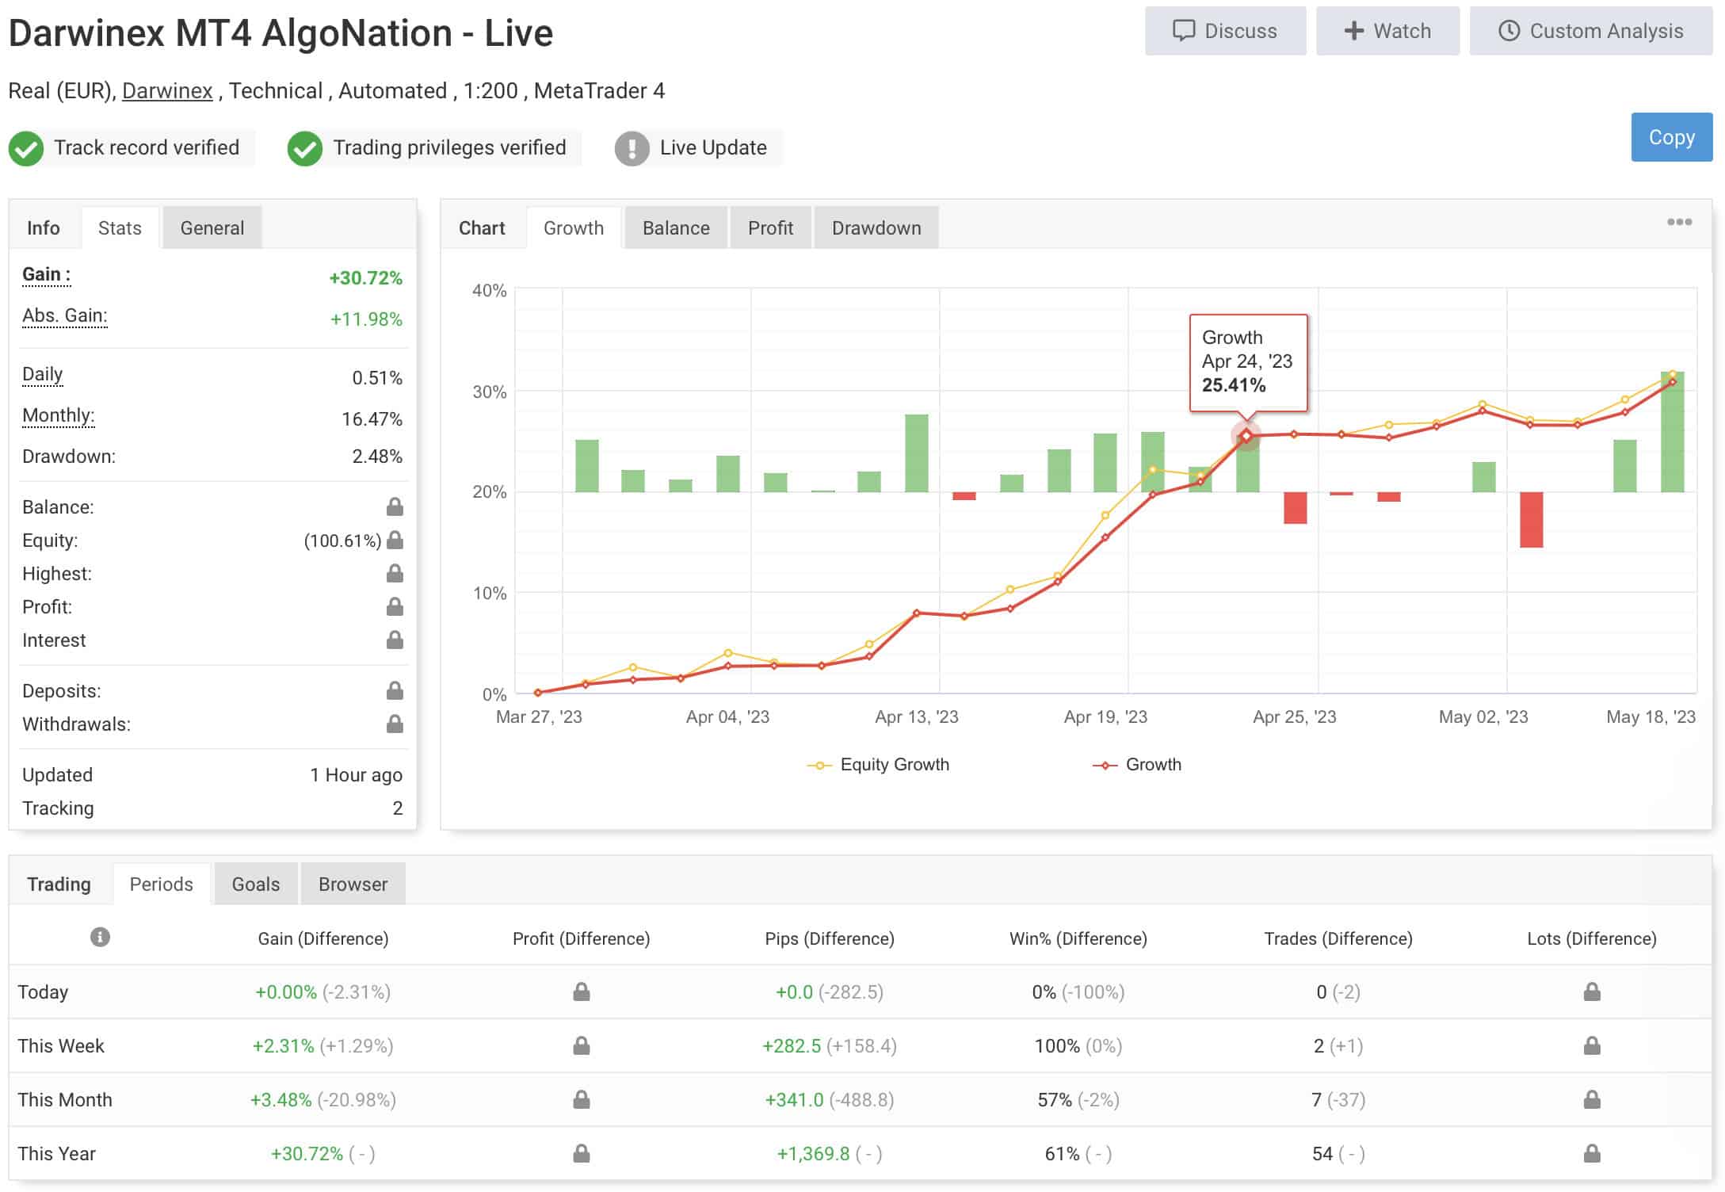Open the Darwinex broker link

[167, 91]
